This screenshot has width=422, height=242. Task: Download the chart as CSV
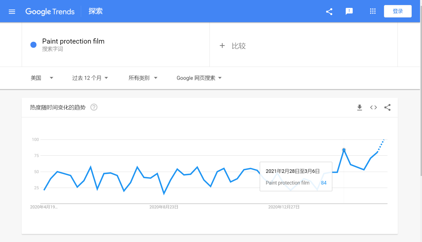click(359, 107)
